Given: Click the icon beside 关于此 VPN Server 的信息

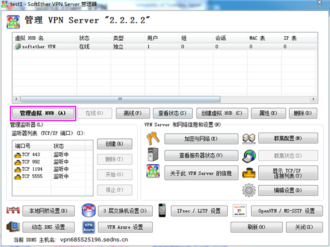Looking at the screenshot, I should (153, 171).
